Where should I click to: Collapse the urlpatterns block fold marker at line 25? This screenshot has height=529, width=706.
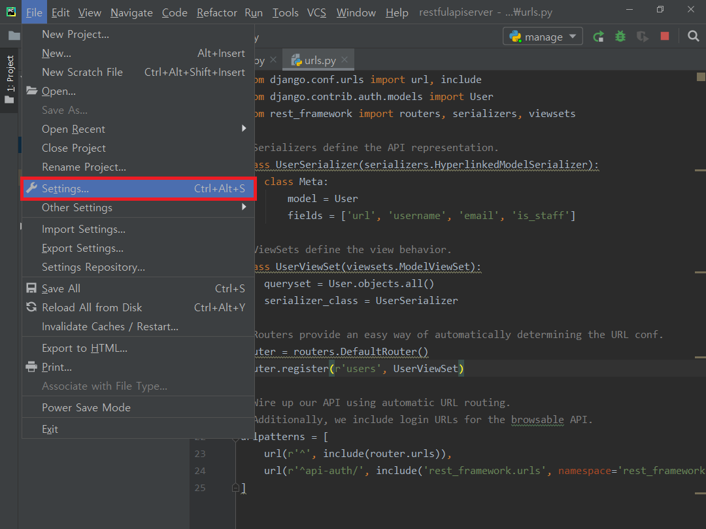[x=235, y=488]
